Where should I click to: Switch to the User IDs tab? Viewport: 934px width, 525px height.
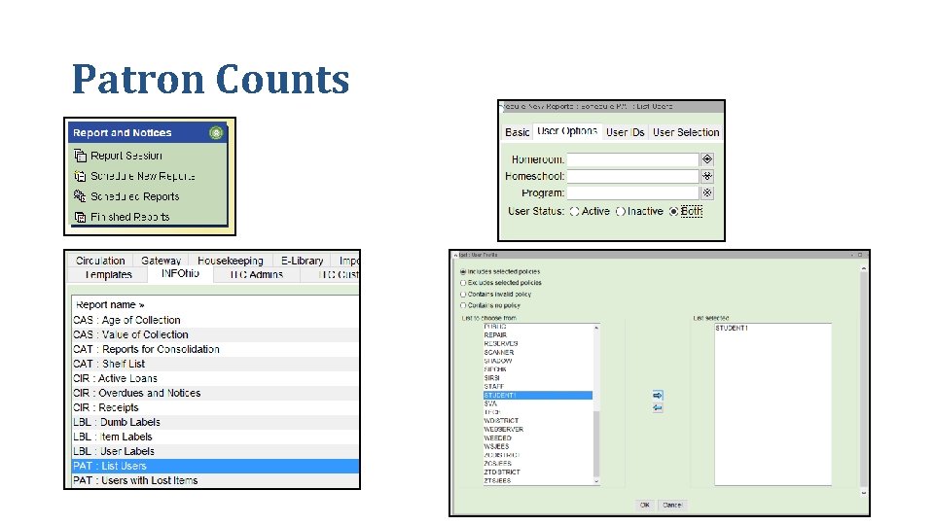(x=625, y=132)
